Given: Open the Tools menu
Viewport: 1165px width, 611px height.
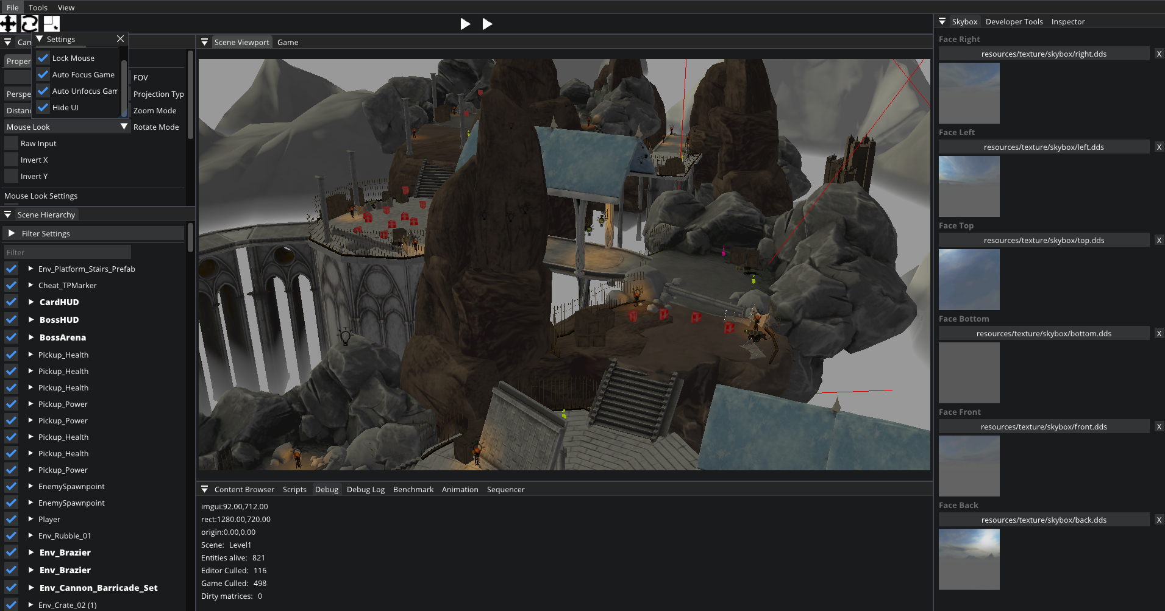Looking at the screenshot, I should 38,7.
